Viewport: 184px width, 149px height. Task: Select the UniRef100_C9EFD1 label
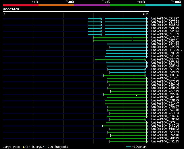click(165, 41)
